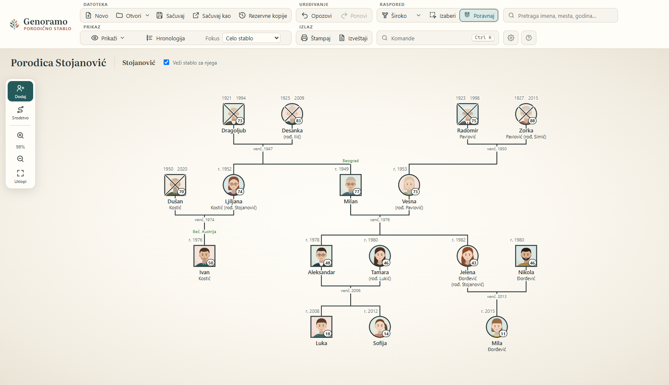Open settings gear icon

coord(511,38)
